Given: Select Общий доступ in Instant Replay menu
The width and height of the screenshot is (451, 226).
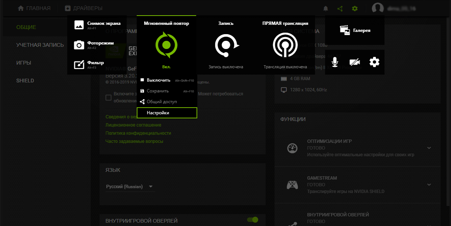Looking at the screenshot, I should click(x=167, y=102).
